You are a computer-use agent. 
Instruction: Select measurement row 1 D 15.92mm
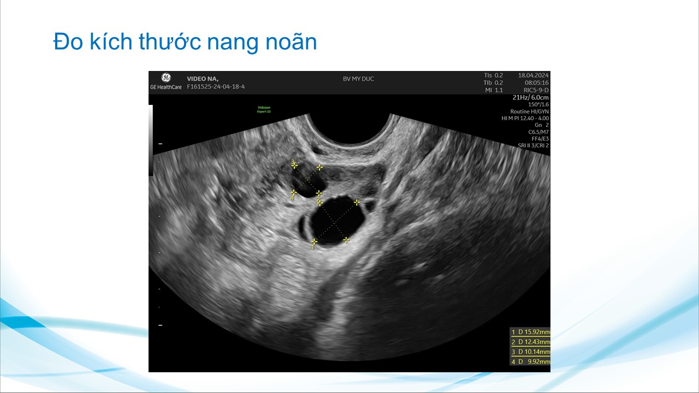(x=530, y=332)
